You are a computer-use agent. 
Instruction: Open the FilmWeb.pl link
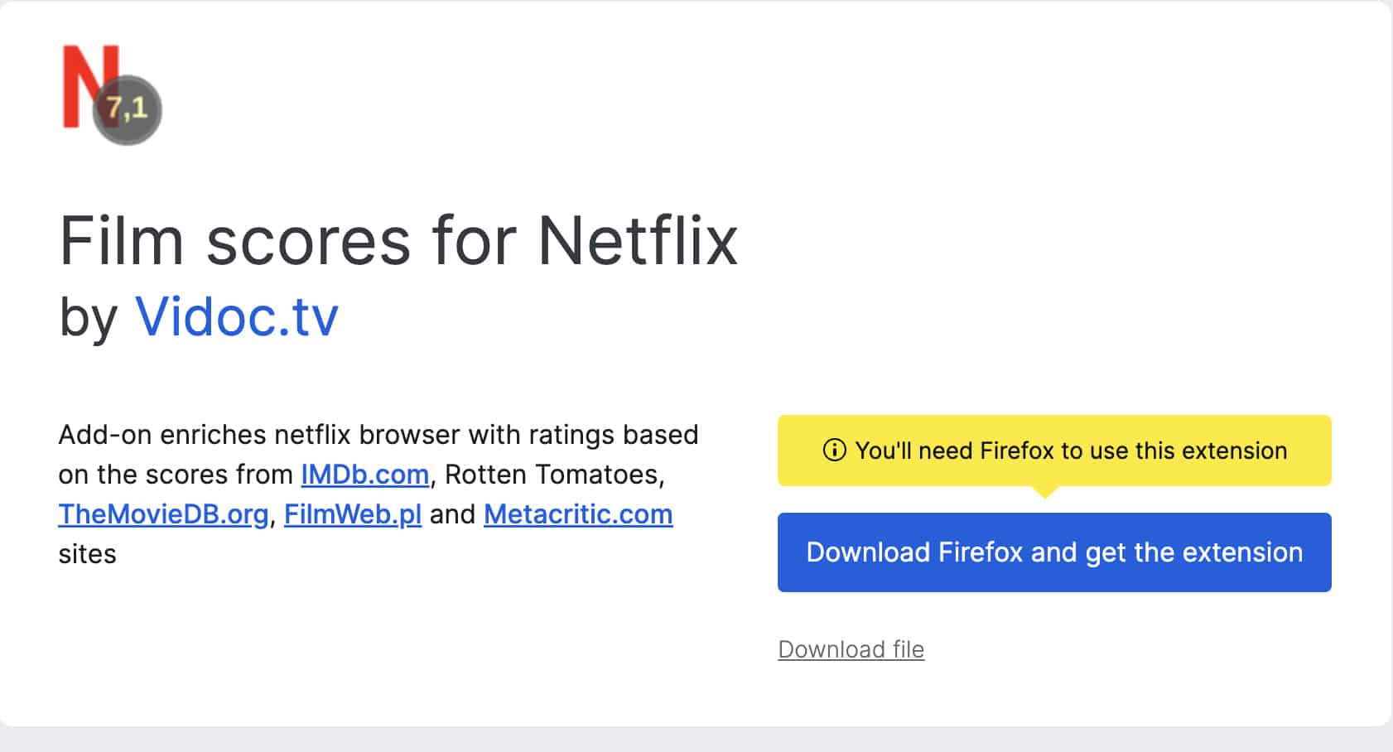coord(353,514)
